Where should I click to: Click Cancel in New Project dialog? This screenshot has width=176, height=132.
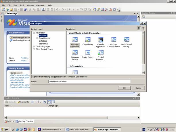(x=138, y=88)
